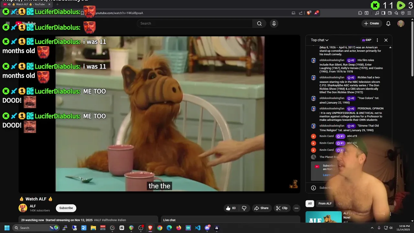Toggle the browser sidebar panel icon
The height and width of the screenshot is (233, 414).
click(383, 13)
